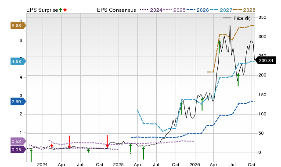Select the red surprise arrow around November 2024
The height and width of the screenshot is (167, 281).
[x=107, y=141]
